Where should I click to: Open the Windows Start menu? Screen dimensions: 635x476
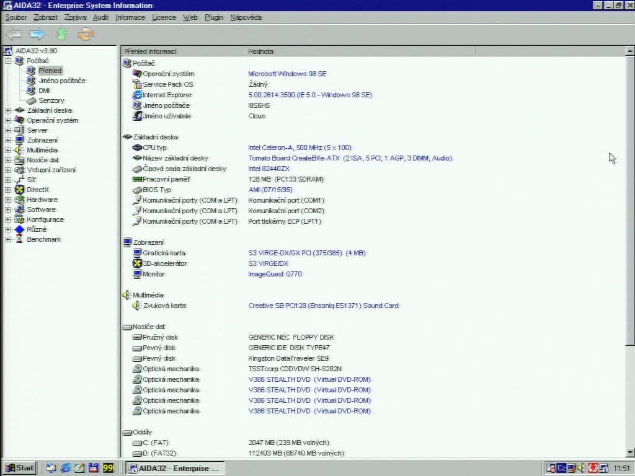(20, 468)
